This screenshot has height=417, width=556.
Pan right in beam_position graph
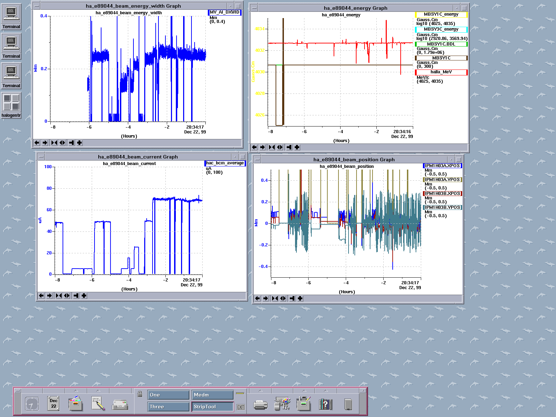coord(266,299)
